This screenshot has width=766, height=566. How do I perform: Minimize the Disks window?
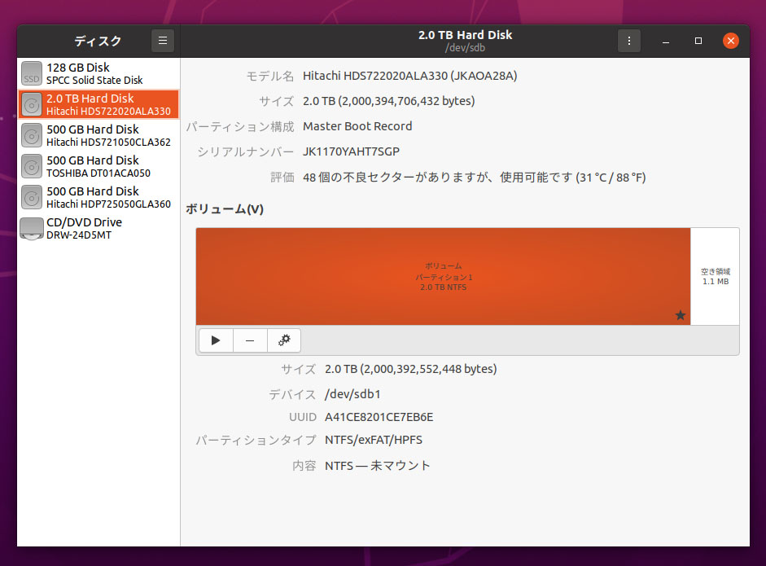pyautogui.click(x=665, y=41)
